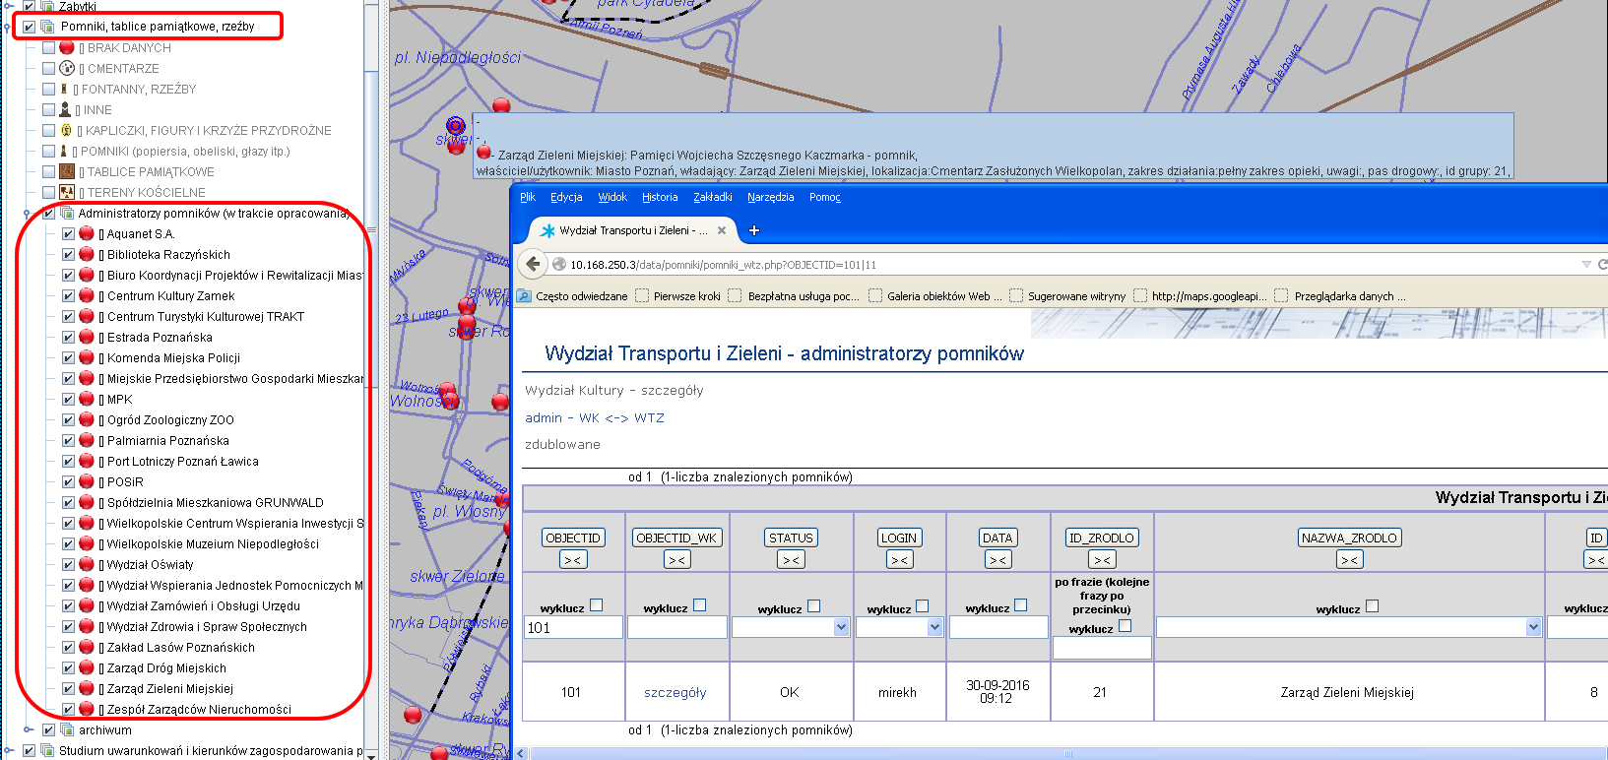Close the Wydział Transportu i Zieleni tab
The image size is (1608, 760).
(x=722, y=230)
